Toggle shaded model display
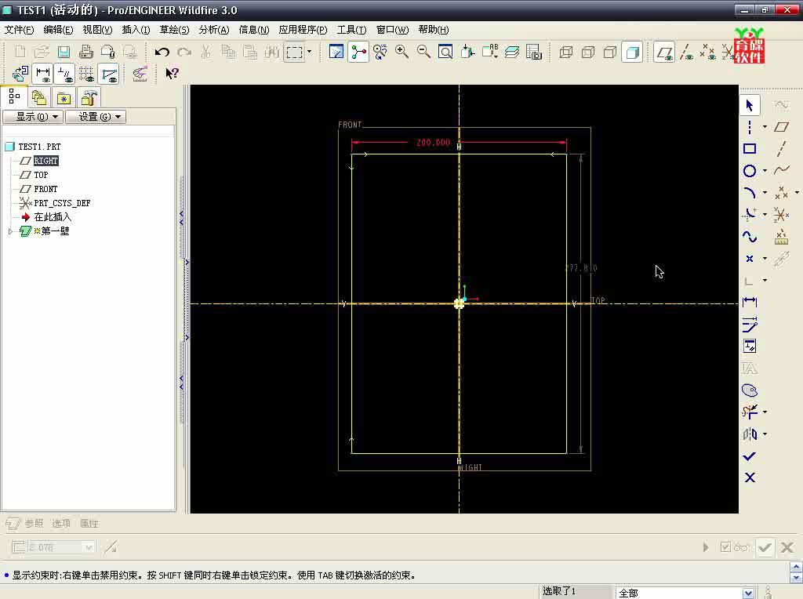 pyautogui.click(x=633, y=53)
